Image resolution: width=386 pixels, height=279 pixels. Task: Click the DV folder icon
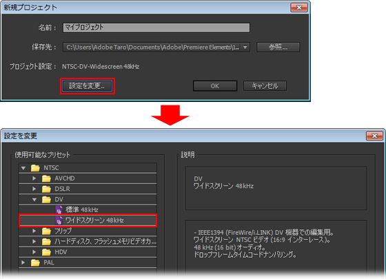click(46, 200)
